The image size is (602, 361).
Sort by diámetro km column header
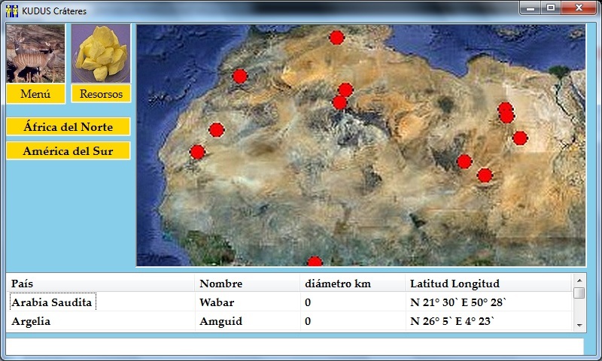tap(353, 284)
